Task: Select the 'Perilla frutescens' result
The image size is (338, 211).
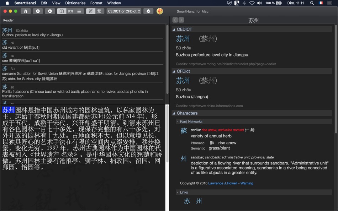Action: (83, 91)
